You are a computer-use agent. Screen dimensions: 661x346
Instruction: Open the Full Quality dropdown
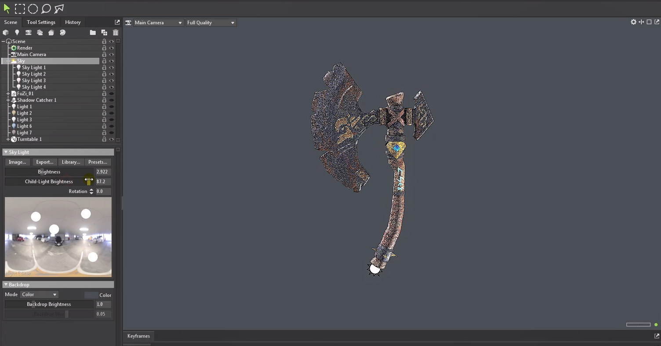(211, 23)
